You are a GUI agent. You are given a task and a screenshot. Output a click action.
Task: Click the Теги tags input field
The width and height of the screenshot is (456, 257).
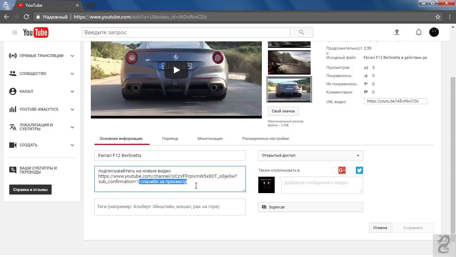coord(170,207)
